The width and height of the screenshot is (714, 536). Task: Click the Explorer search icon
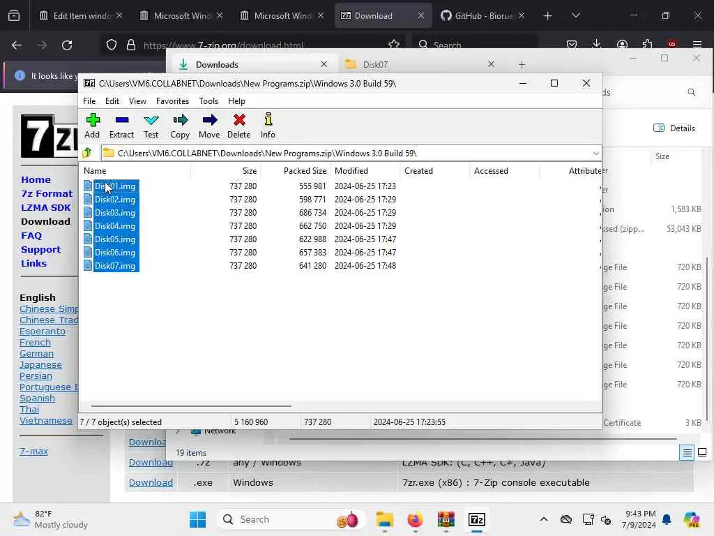pyautogui.click(x=691, y=92)
